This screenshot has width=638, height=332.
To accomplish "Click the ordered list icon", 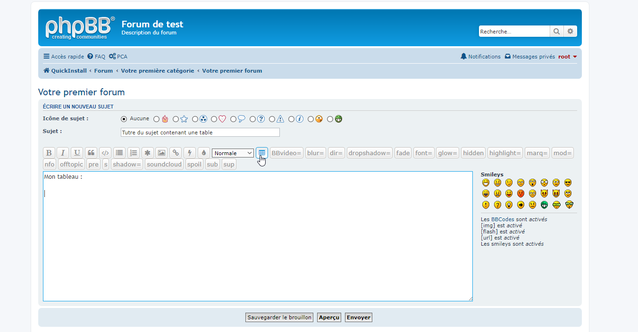I will click(134, 153).
